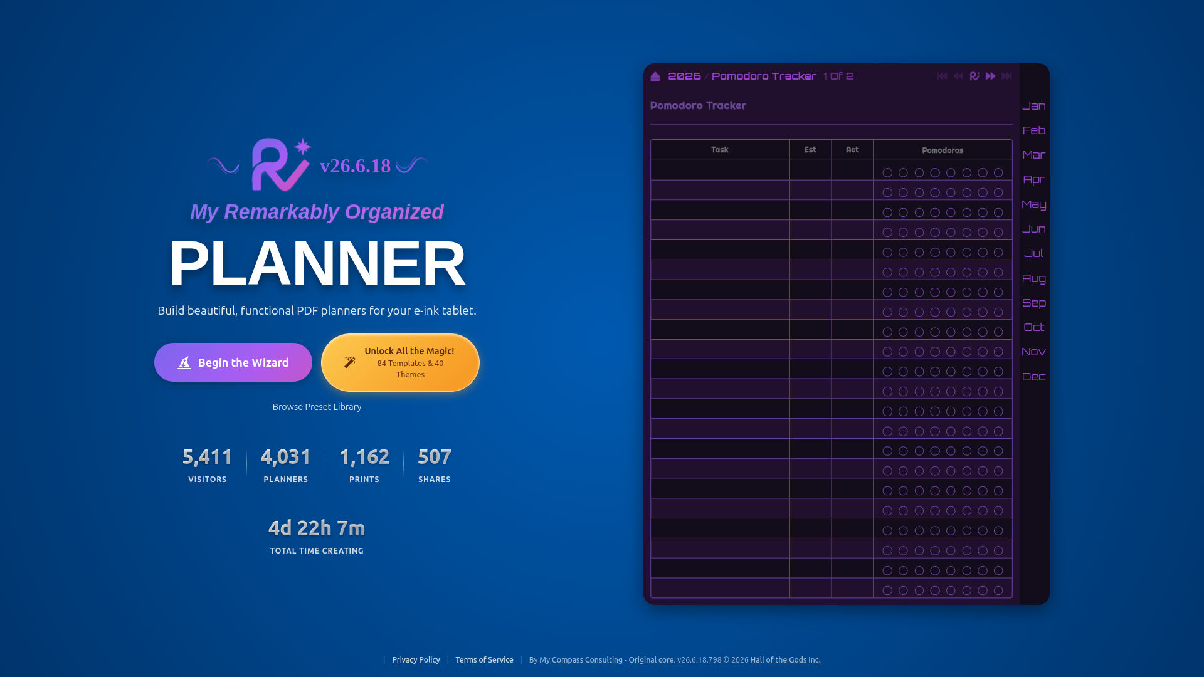The width and height of the screenshot is (1204, 677).
Task: Go to the May tab
Action: pyautogui.click(x=1034, y=204)
